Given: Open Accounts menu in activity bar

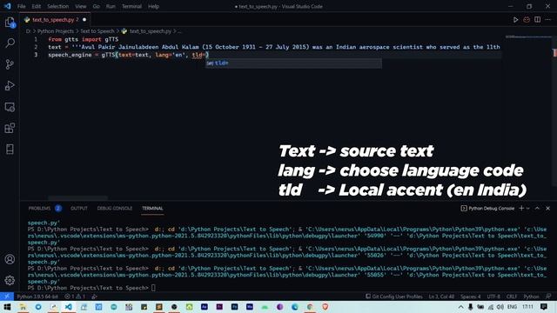Looking at the screenshot, I should click(10, 259).
